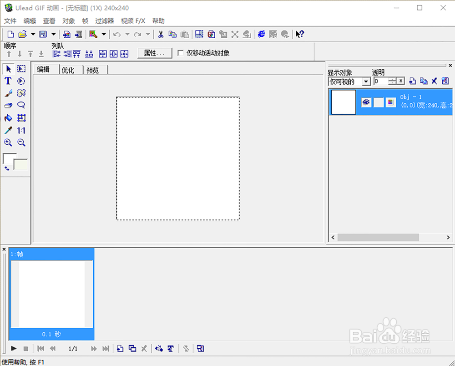Click the Copy icon in toolbar

pyautogui.click(x=172, y=34)
